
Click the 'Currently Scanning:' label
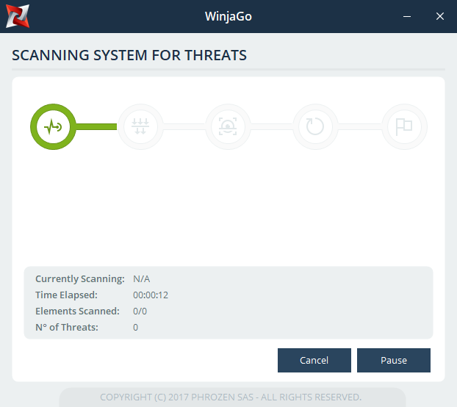click(x=80, y=279)
